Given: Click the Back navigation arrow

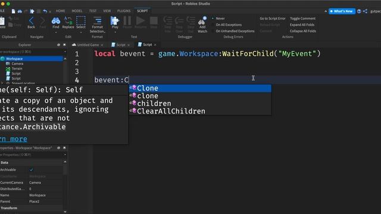Looking at the screenshot, I should [x=31, y=23].
